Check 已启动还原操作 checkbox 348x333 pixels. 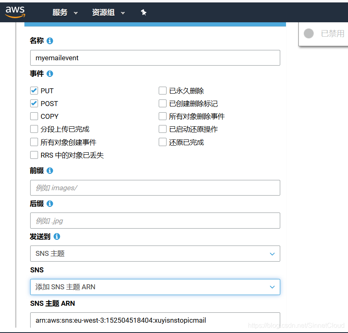pyautogui.click(x=162, y=129)
